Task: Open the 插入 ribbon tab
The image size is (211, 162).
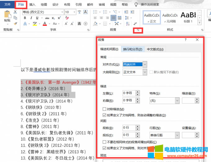Action: coord(32,5)
